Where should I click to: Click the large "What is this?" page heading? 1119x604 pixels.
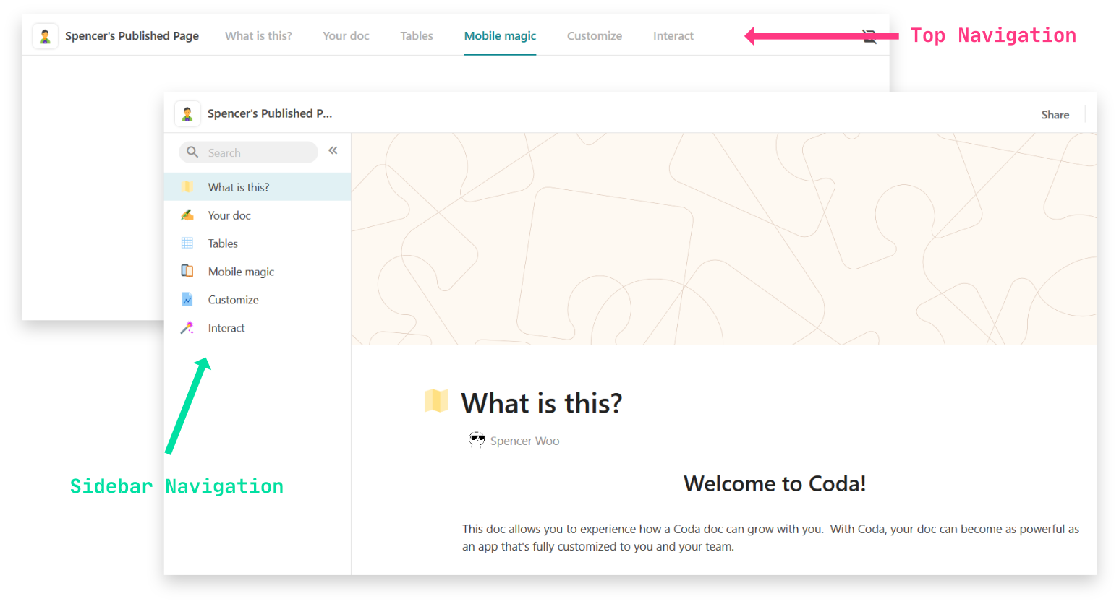click(x=541, y=403)
